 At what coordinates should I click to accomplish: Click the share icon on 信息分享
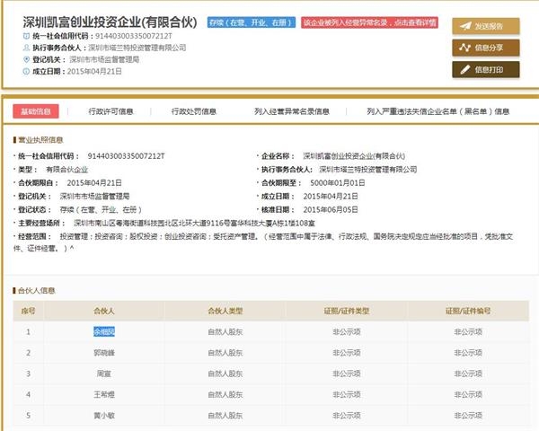pos(464,48)
